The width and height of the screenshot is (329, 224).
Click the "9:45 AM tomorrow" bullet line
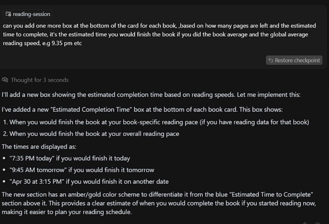pos(82,170)
